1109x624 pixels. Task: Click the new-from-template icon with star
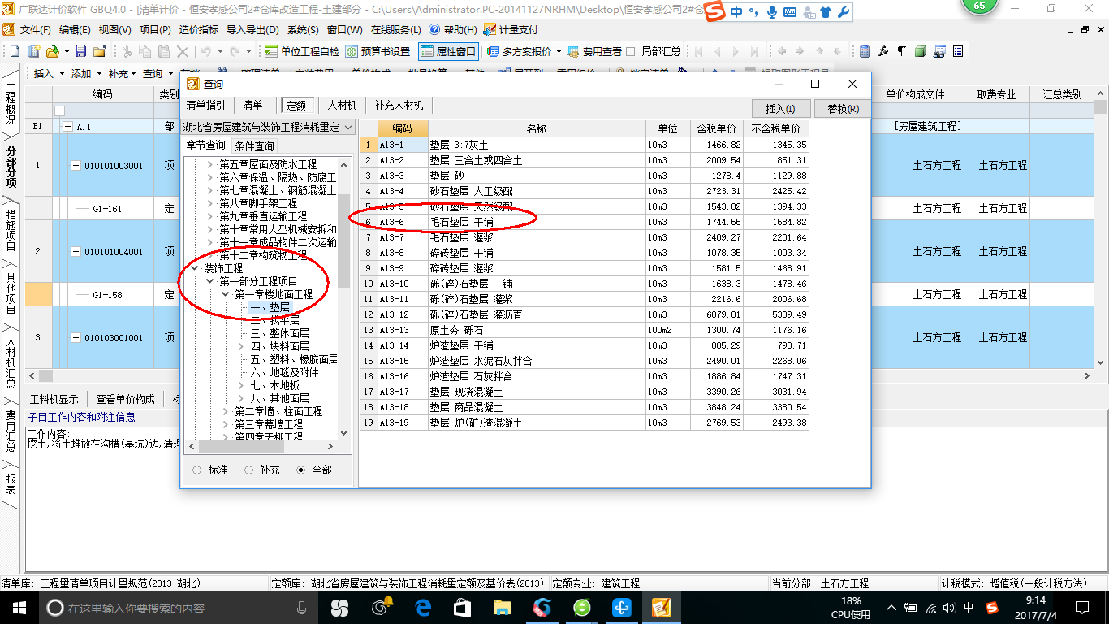[x=33, y=51]
